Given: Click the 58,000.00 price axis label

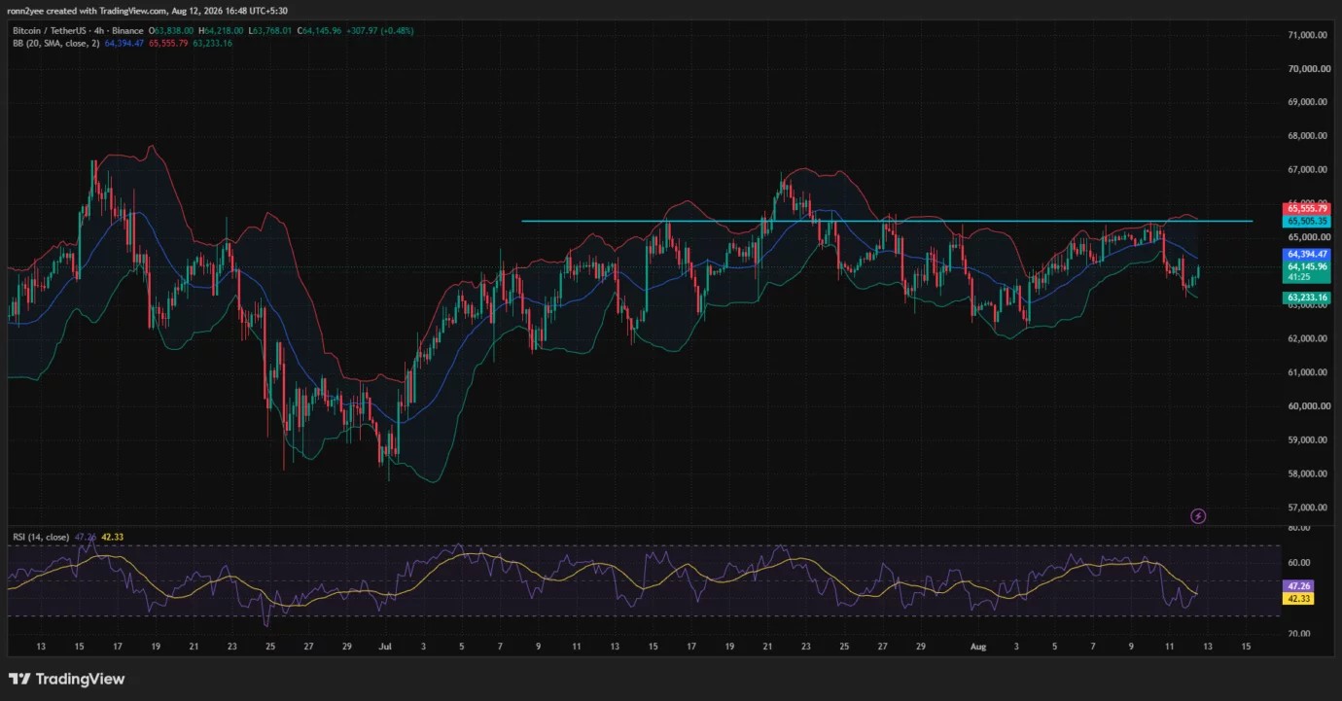Looking at the screenshot, I should (x=1307, y=473).
